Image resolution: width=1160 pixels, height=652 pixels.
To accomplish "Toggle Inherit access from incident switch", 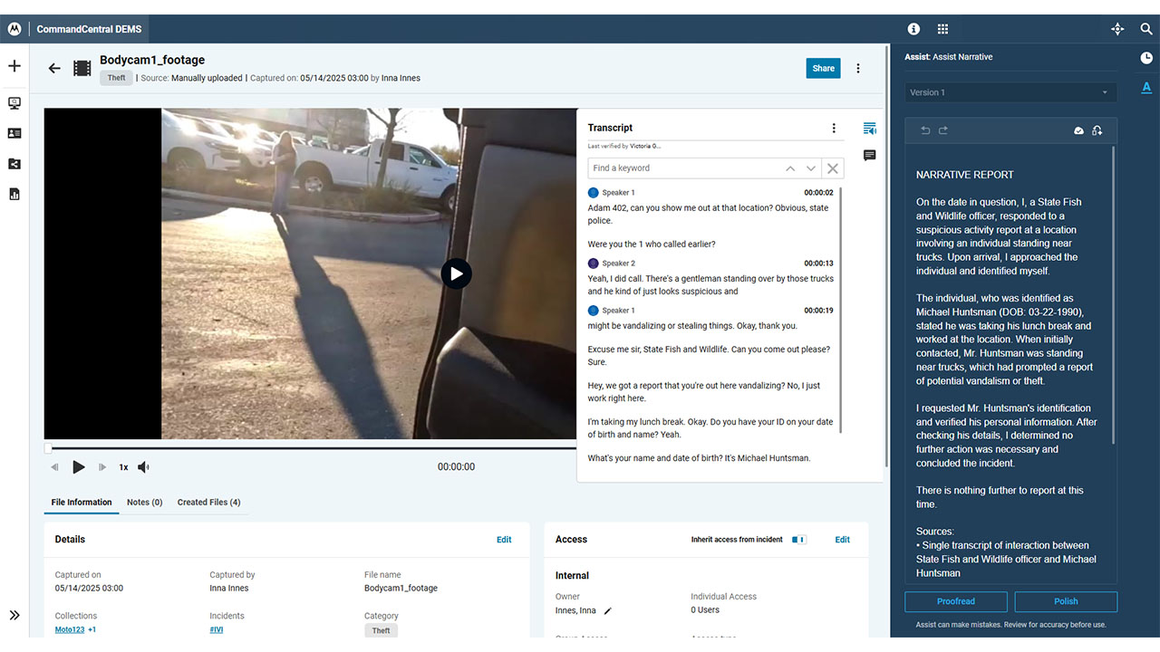I will (798, 540).
